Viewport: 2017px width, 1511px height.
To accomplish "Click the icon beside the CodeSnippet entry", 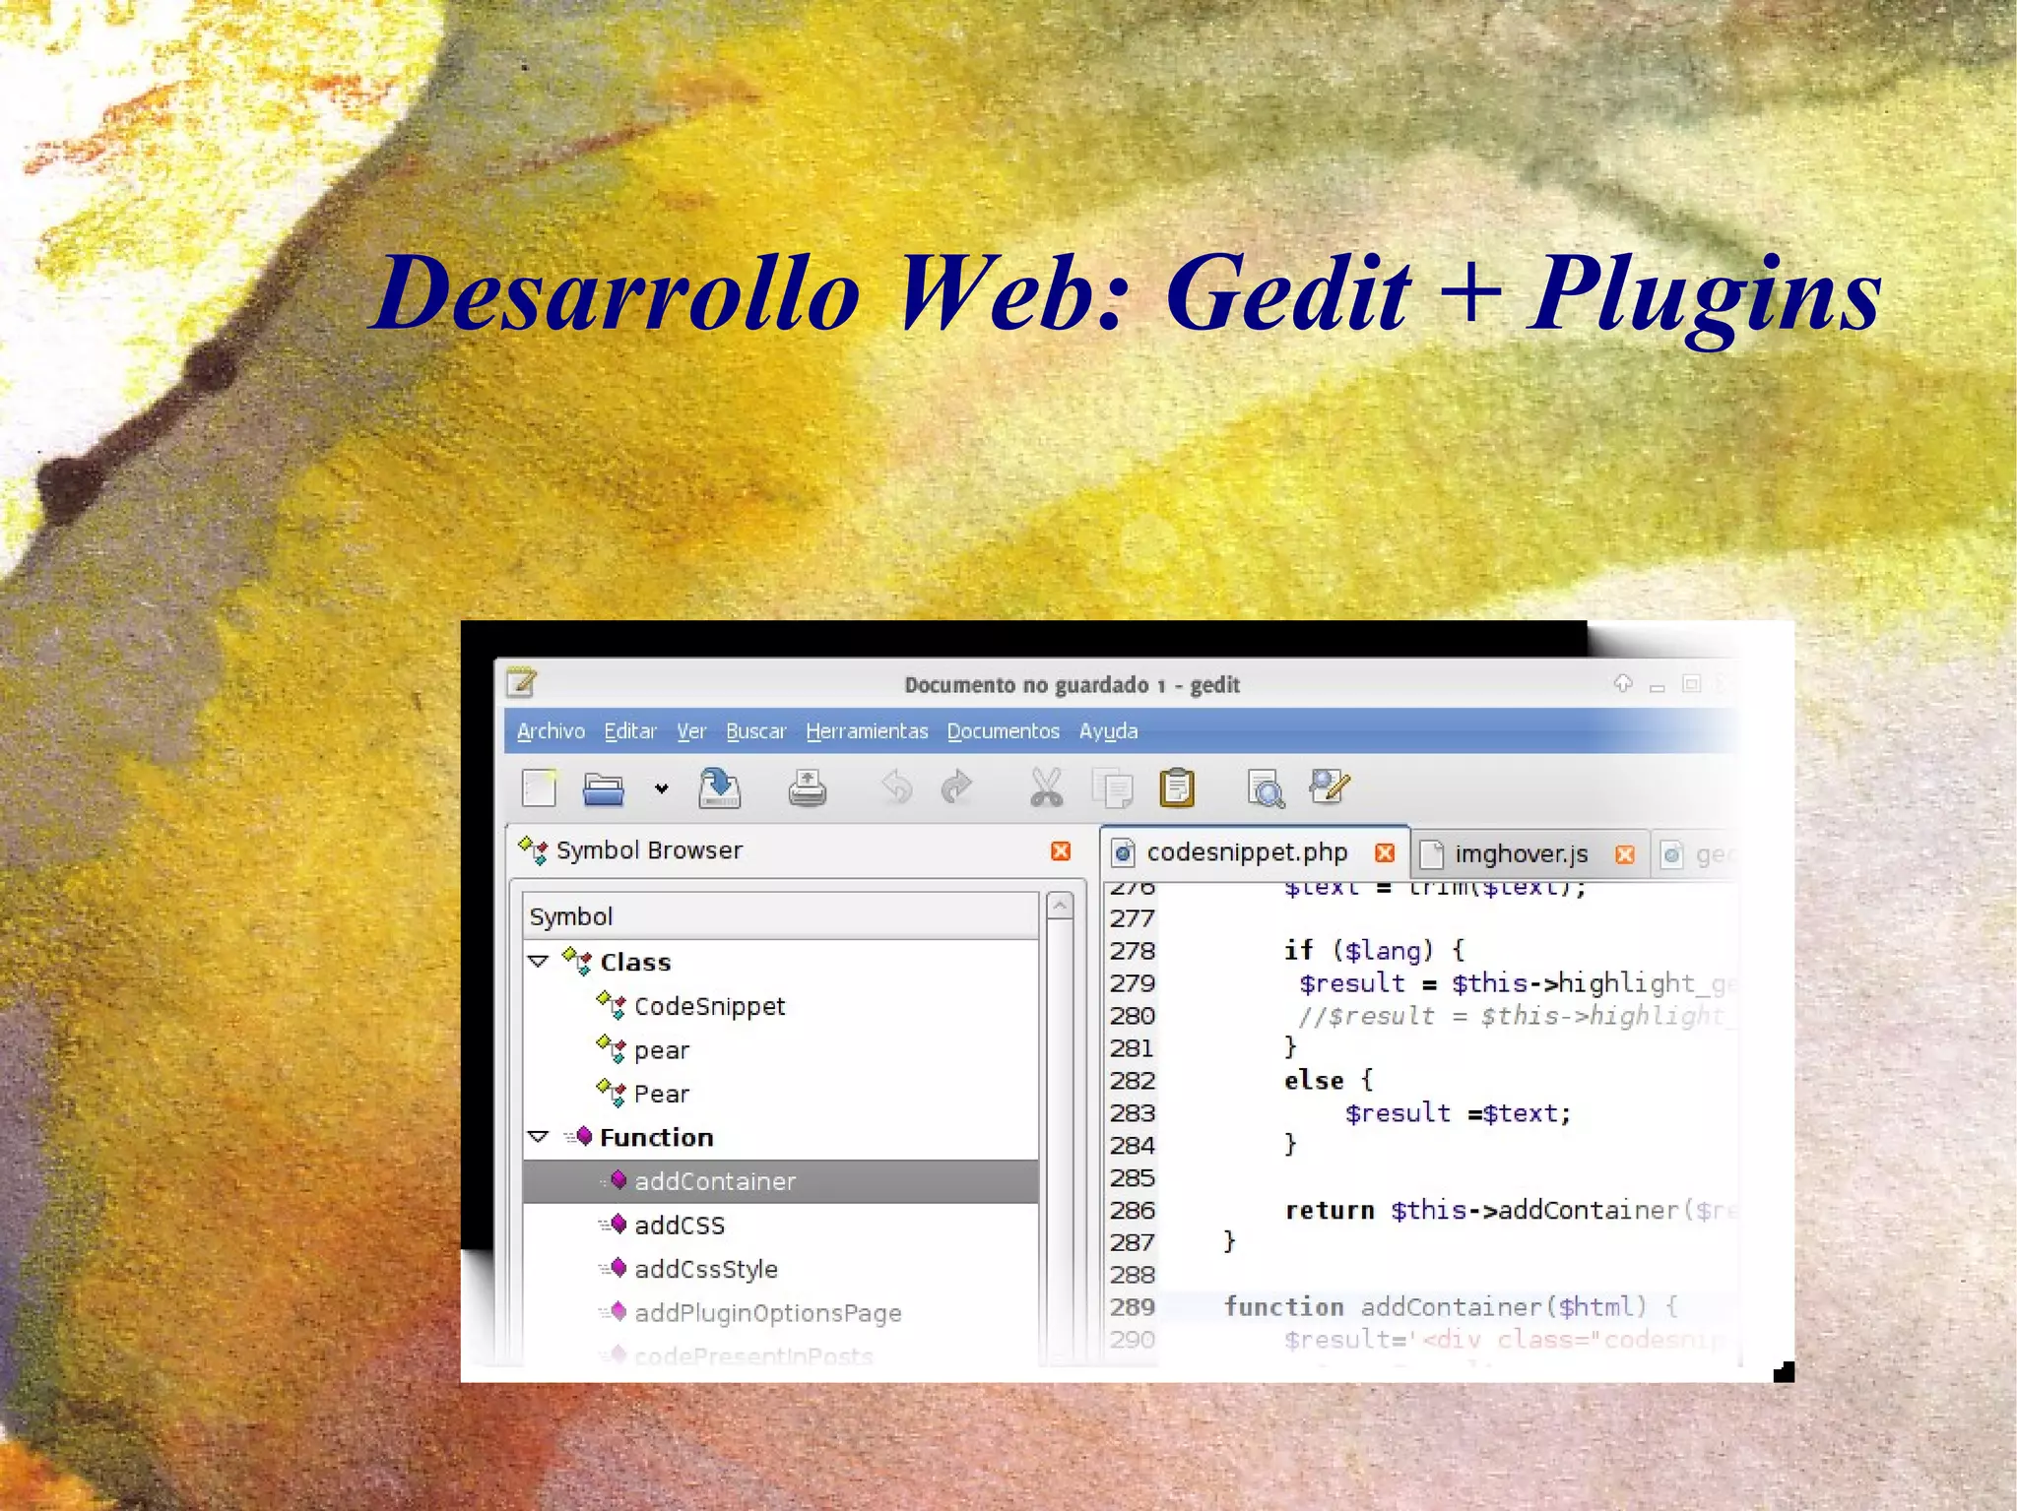I will tap(611, 1005).
